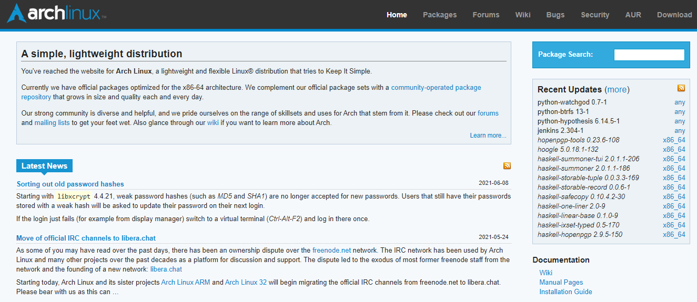Show more Recent Updates

[617, 90]
